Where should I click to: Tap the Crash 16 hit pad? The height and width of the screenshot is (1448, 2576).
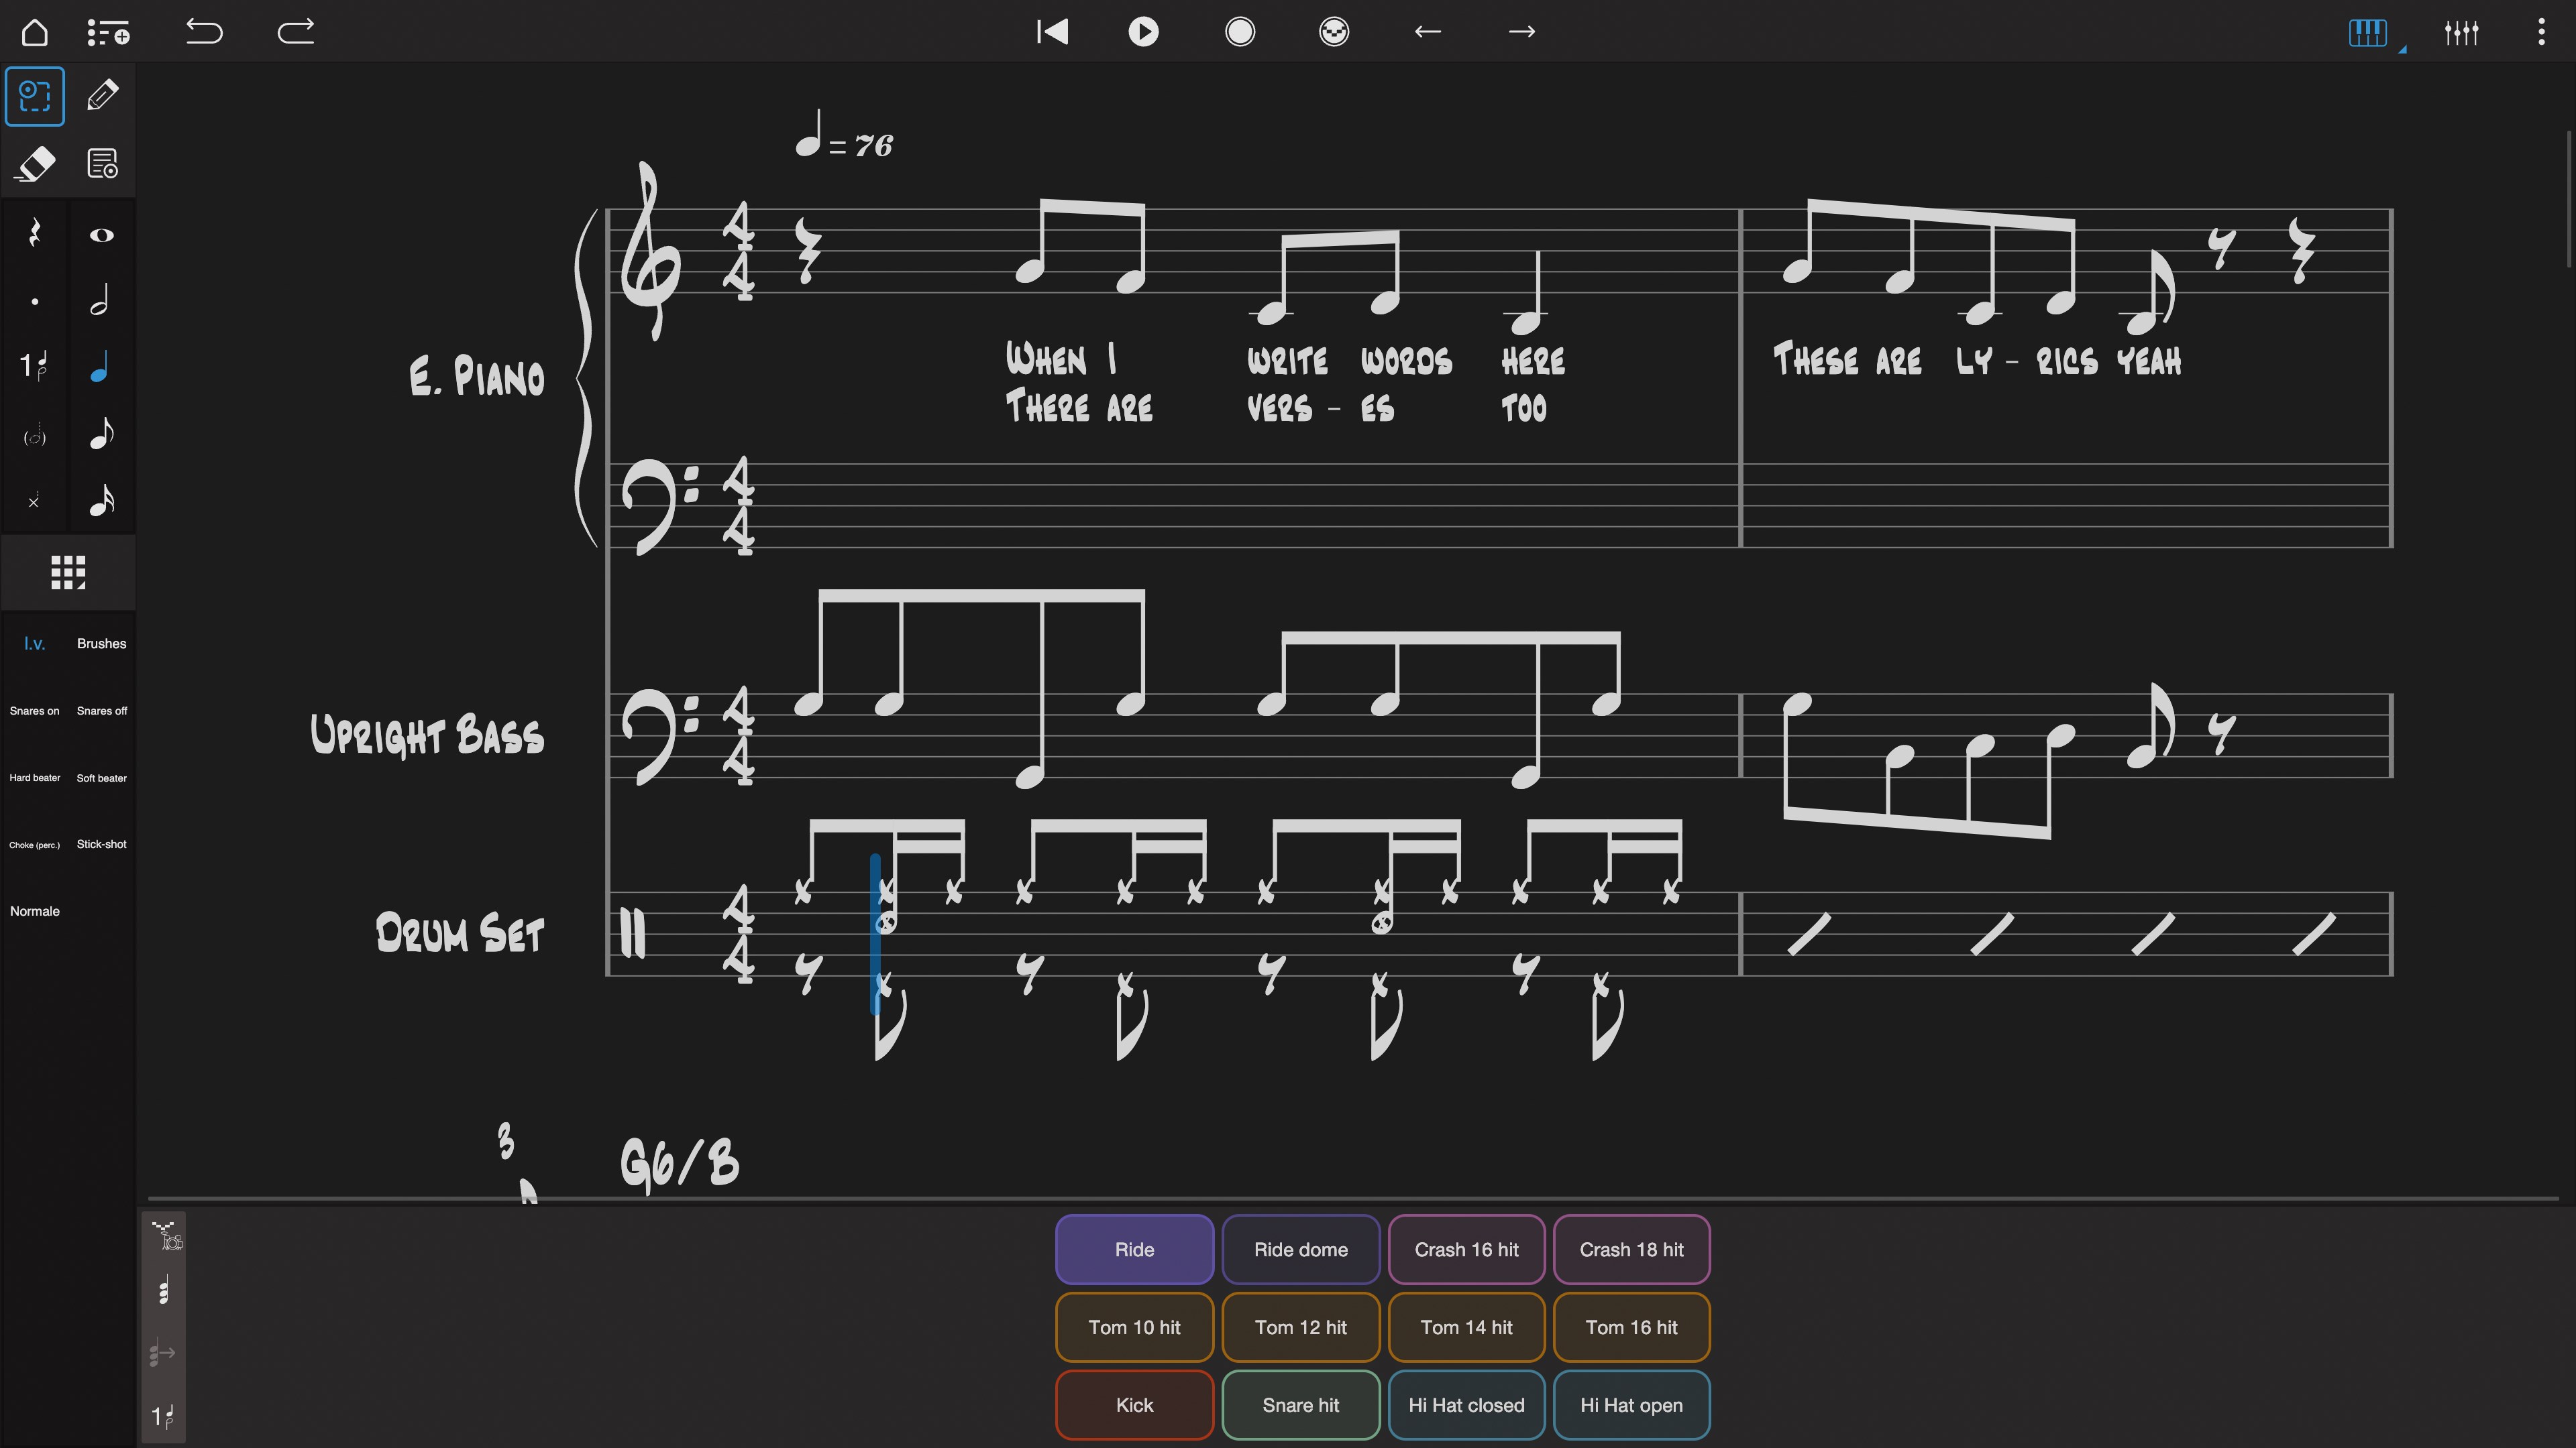point(1465,1249)
